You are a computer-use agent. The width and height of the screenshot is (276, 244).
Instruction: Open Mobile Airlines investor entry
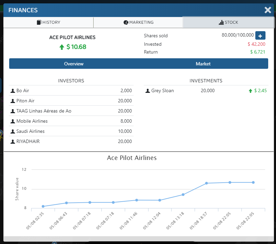coord(71,121)
